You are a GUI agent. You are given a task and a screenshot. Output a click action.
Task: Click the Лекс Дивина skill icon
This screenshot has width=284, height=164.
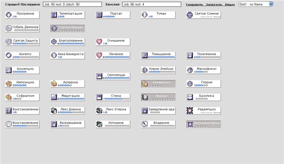54,111
